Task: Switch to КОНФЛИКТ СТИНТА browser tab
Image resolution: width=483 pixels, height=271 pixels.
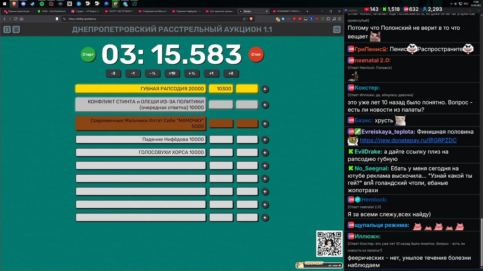Action: [286, 11]
